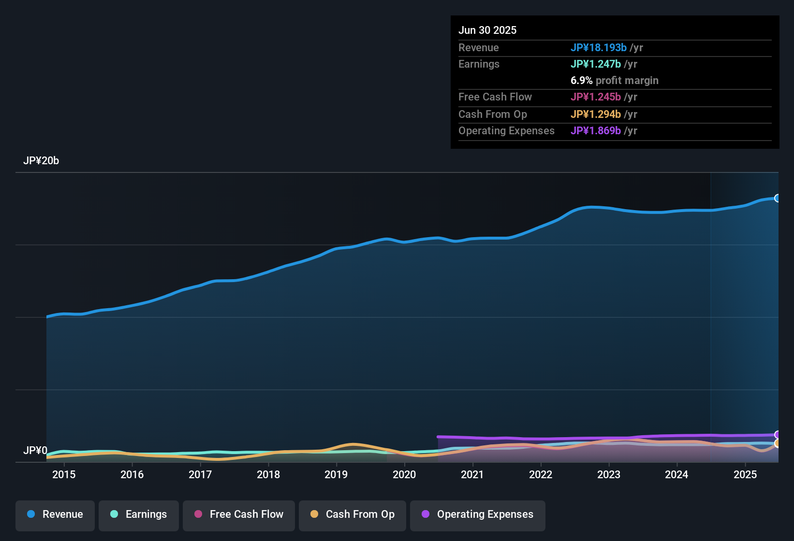
Task: Click the JP¥0 y-axis label
Action: [x=35, y=451]
